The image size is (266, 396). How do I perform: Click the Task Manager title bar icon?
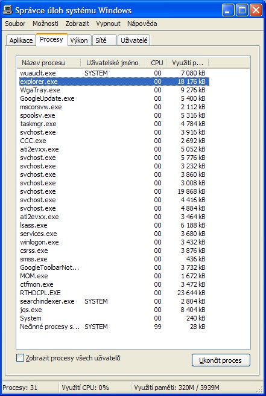tap(8, 10)
